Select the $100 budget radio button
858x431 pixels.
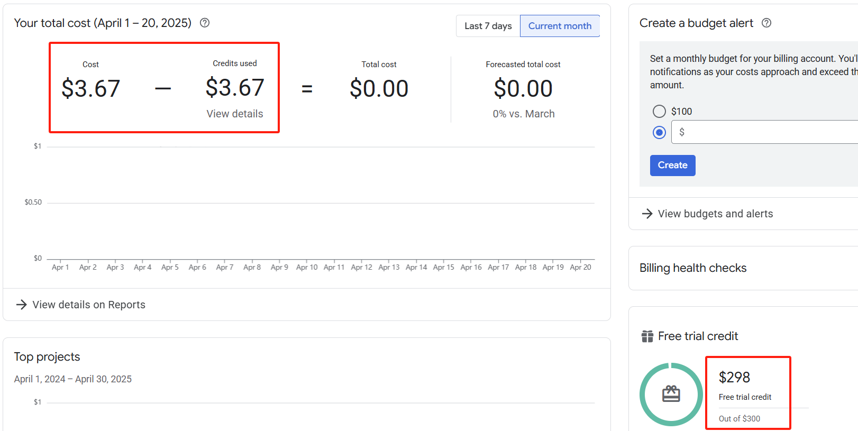659,111
